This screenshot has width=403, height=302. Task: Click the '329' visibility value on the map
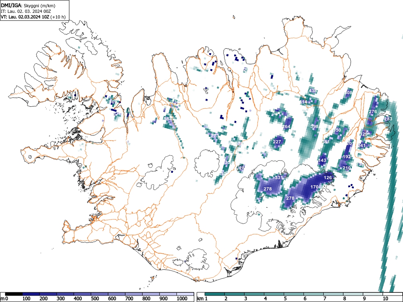point(364,134)
